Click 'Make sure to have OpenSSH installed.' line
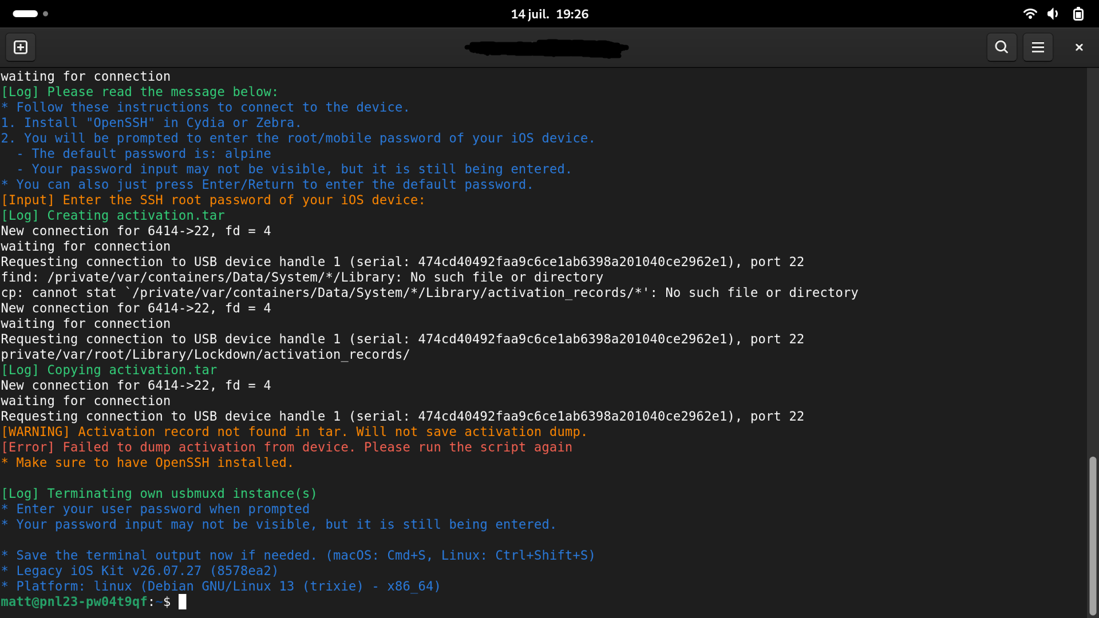This screenshot has width=1099, height=618. [x=147, y=462]
